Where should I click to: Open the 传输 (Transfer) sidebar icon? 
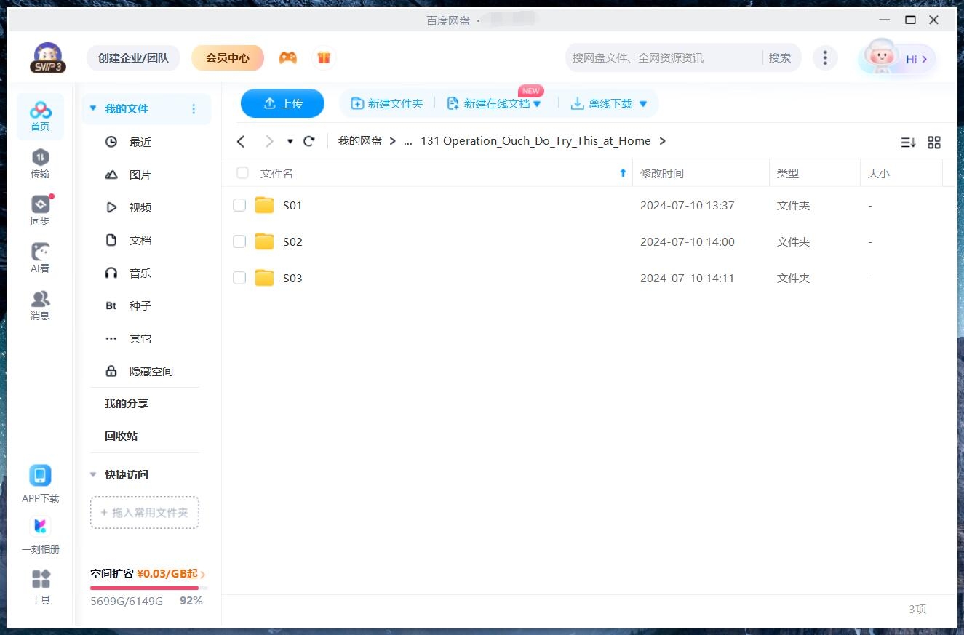40,163
